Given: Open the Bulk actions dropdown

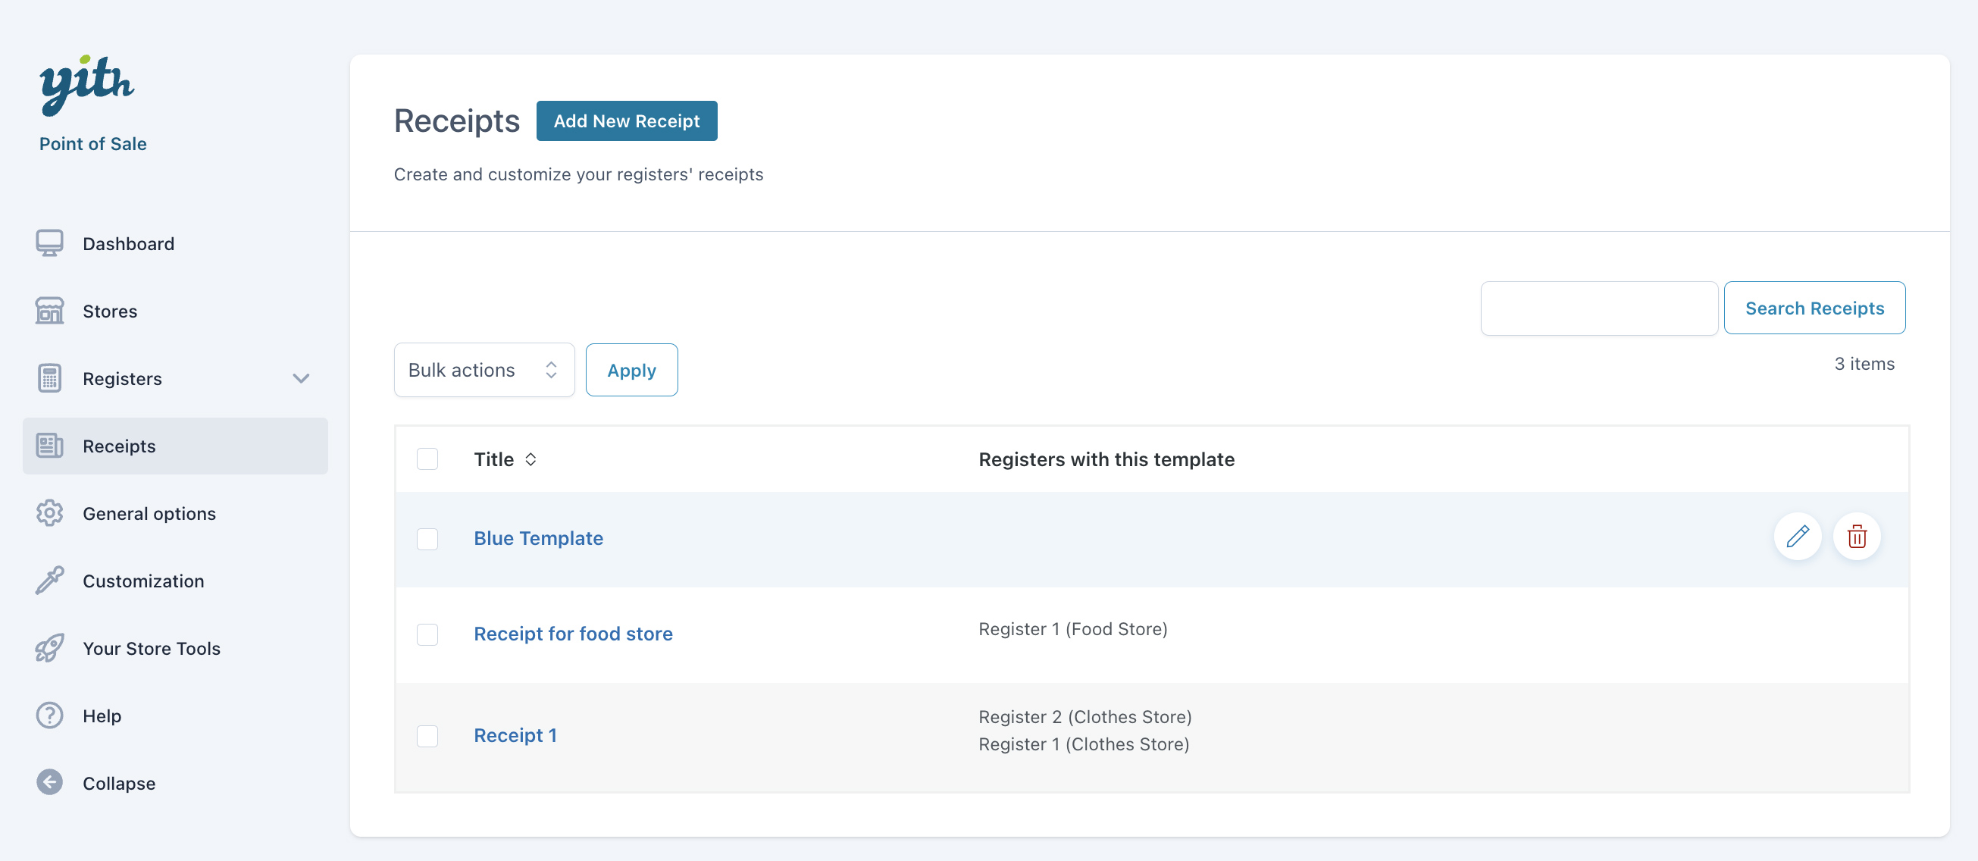Looking at the screenshot, I should pos(484,370).
